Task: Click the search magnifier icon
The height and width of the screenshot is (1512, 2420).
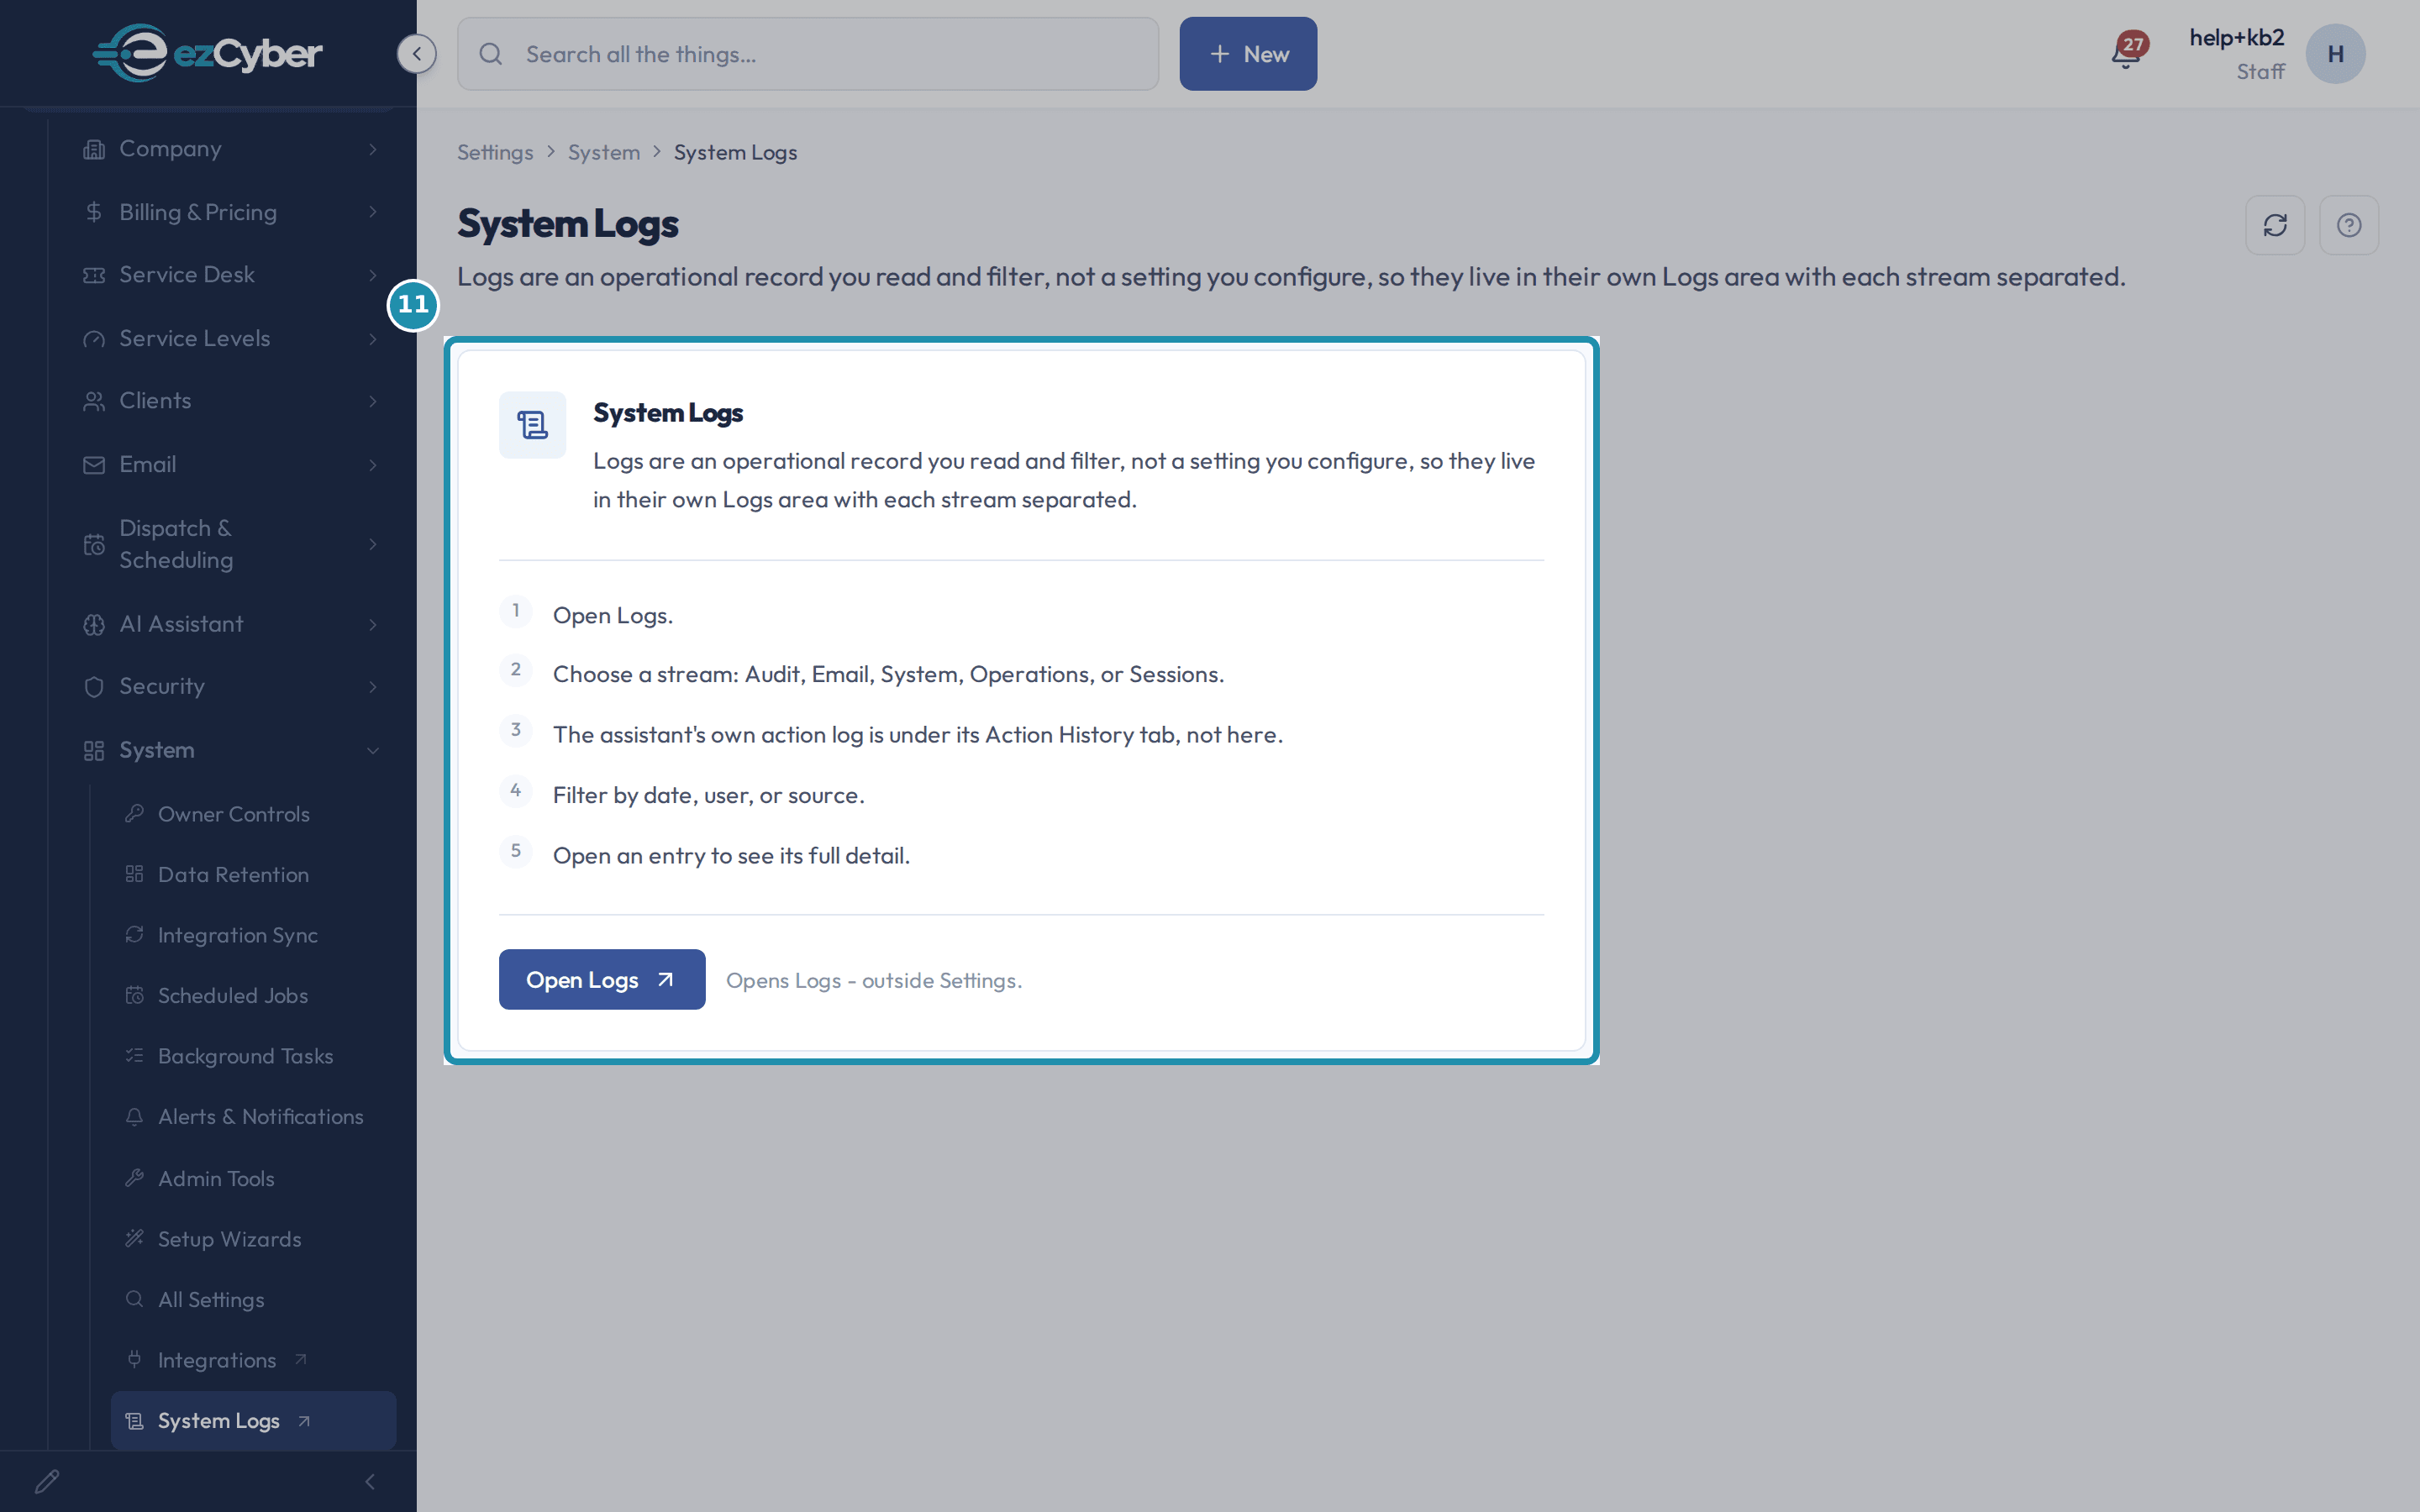Action: (x=491, y=54)
